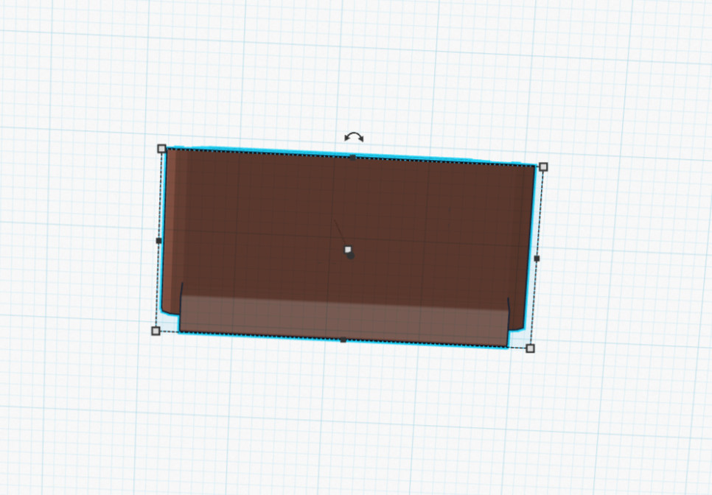
Task: Click empty workplane grid above the shape
Action: pos(355,68)
